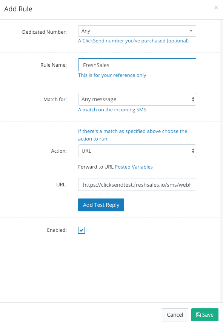Click the Action select up-down arrows icon

193,151
